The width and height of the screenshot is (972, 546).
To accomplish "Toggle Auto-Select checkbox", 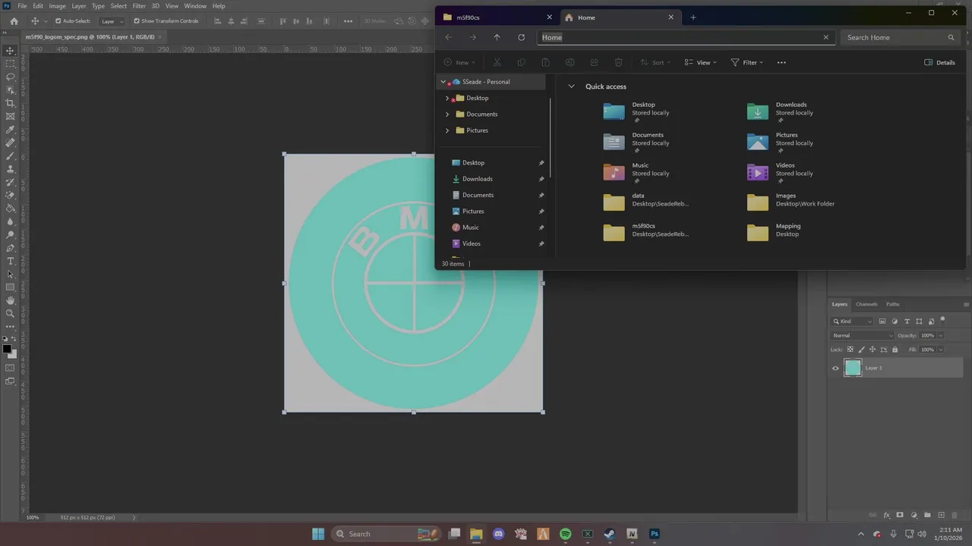I will [58, 21].
